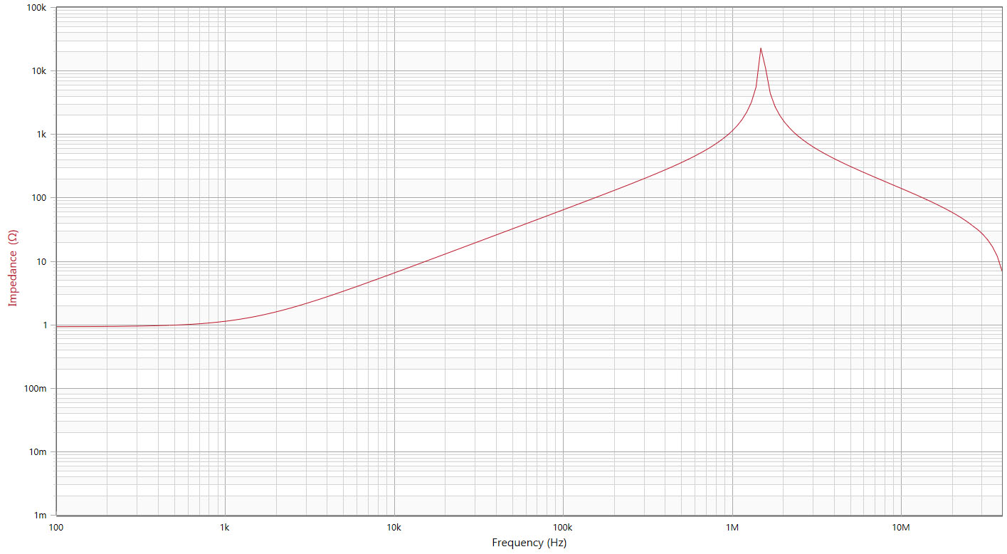Pick the 1 label on the impedance axis
The image size is (1007, 554).
[44, 325]
